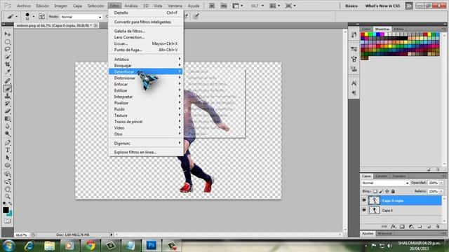Select the Elliptical Marquee tool
Screen dimensions: 449x252
tap(8, 42)
